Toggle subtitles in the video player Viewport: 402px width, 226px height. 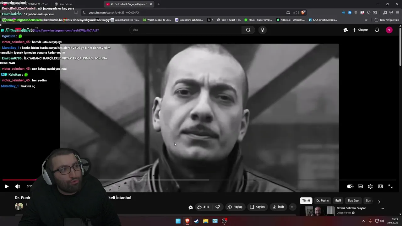coord(360,186)
